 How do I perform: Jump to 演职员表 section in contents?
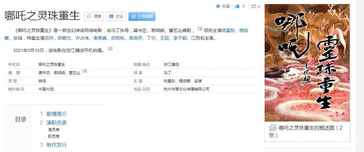56,123
